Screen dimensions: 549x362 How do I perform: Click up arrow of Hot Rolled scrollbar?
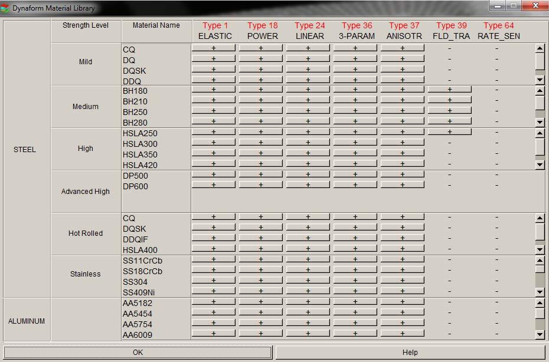(x=540, y=218)
